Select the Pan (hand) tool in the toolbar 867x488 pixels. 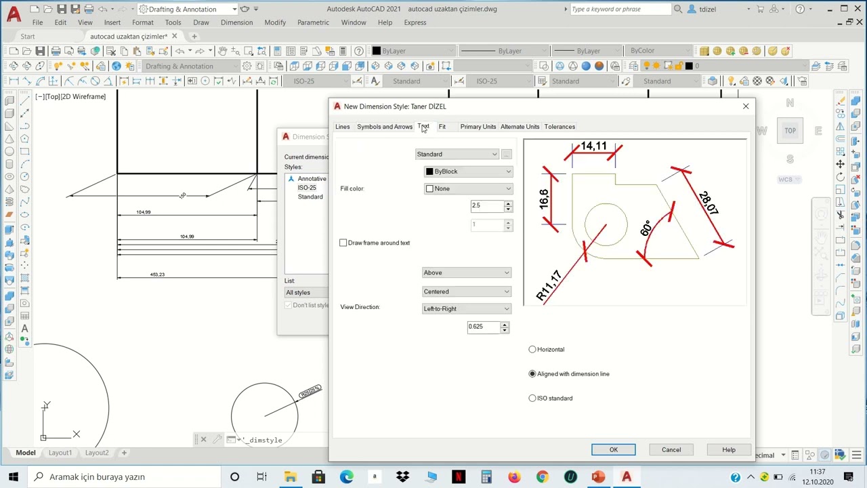tap(222, 51)
